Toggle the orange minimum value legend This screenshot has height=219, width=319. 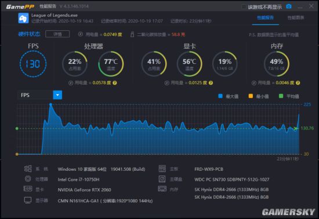[251, 96]
